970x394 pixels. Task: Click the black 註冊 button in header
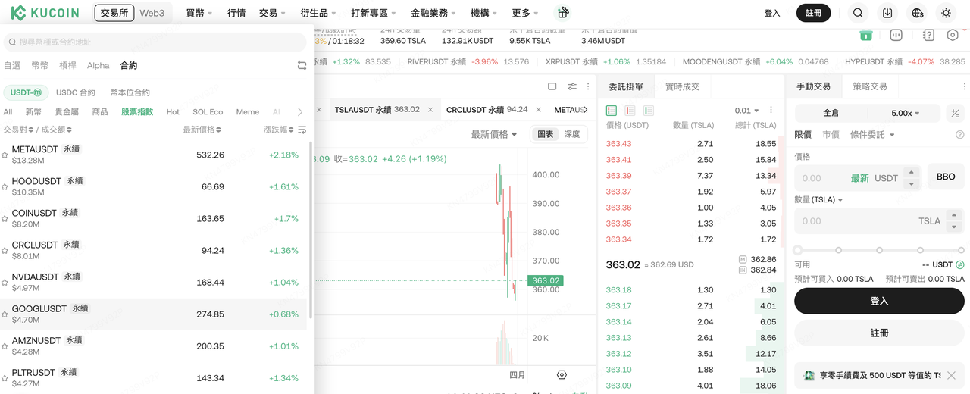tap(813, 13)
